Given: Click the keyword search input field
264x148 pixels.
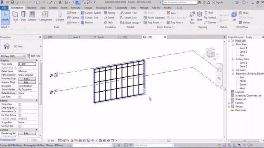Looking at the screenshot, I should [179, 2].
